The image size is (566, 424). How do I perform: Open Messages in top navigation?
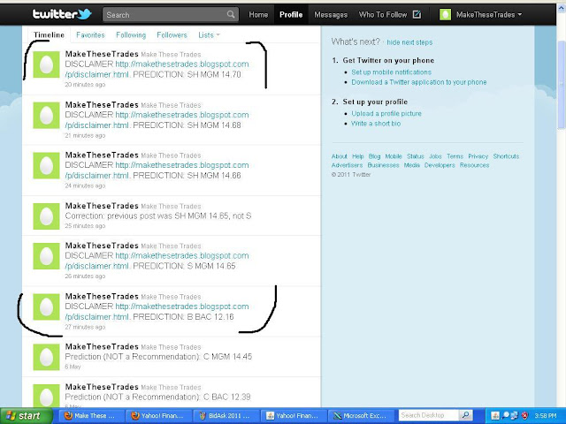tap(331, 15)
